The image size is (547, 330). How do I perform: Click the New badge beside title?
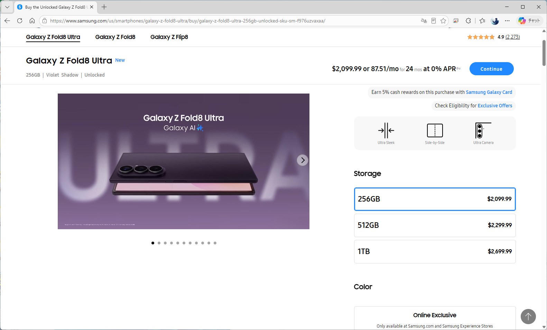tap(120, 60)
